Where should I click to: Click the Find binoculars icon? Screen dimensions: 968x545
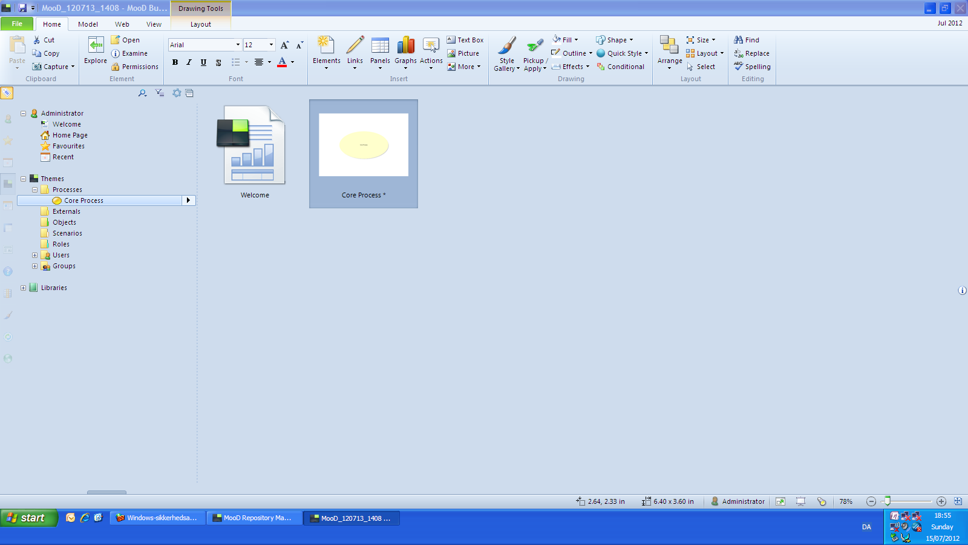[739, 40]
